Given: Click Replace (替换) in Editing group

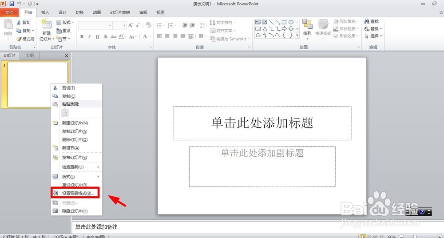Looking at the screenshot, I should [x=373, y=28].
